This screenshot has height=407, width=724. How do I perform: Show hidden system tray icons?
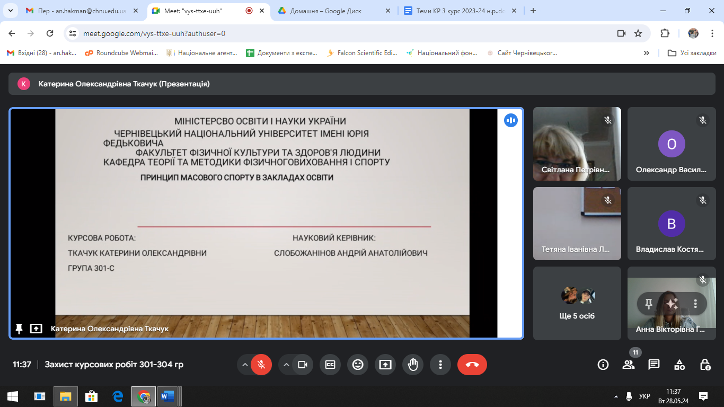pos(616,396)
